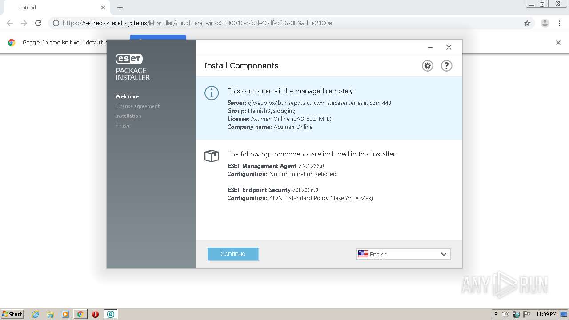Click No configuration selected text
569x320 pixels.
point(303,174)
